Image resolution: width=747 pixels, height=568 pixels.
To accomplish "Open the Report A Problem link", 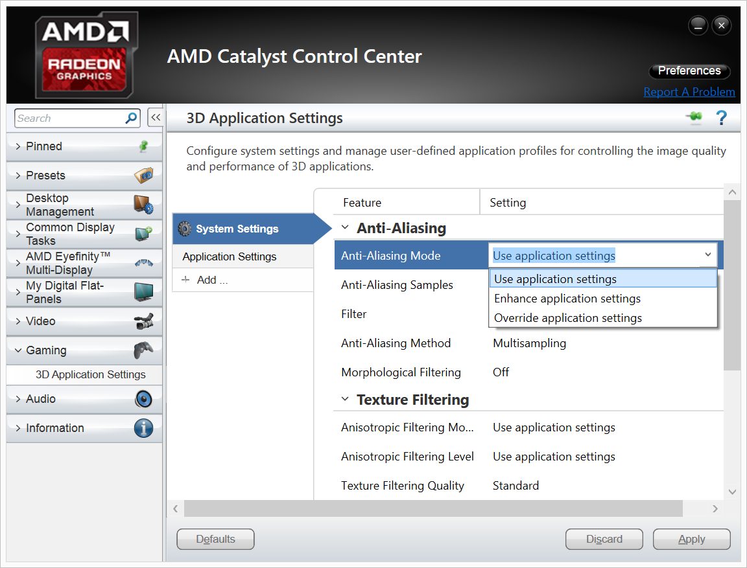I will coord(689,91).
